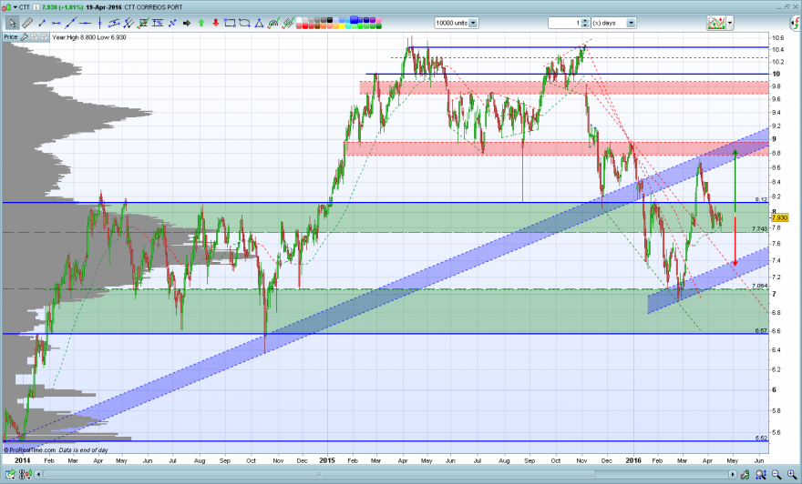Select the blue crossed lines tool
Screen dimensions: 802x484
(x=172, y=23)
